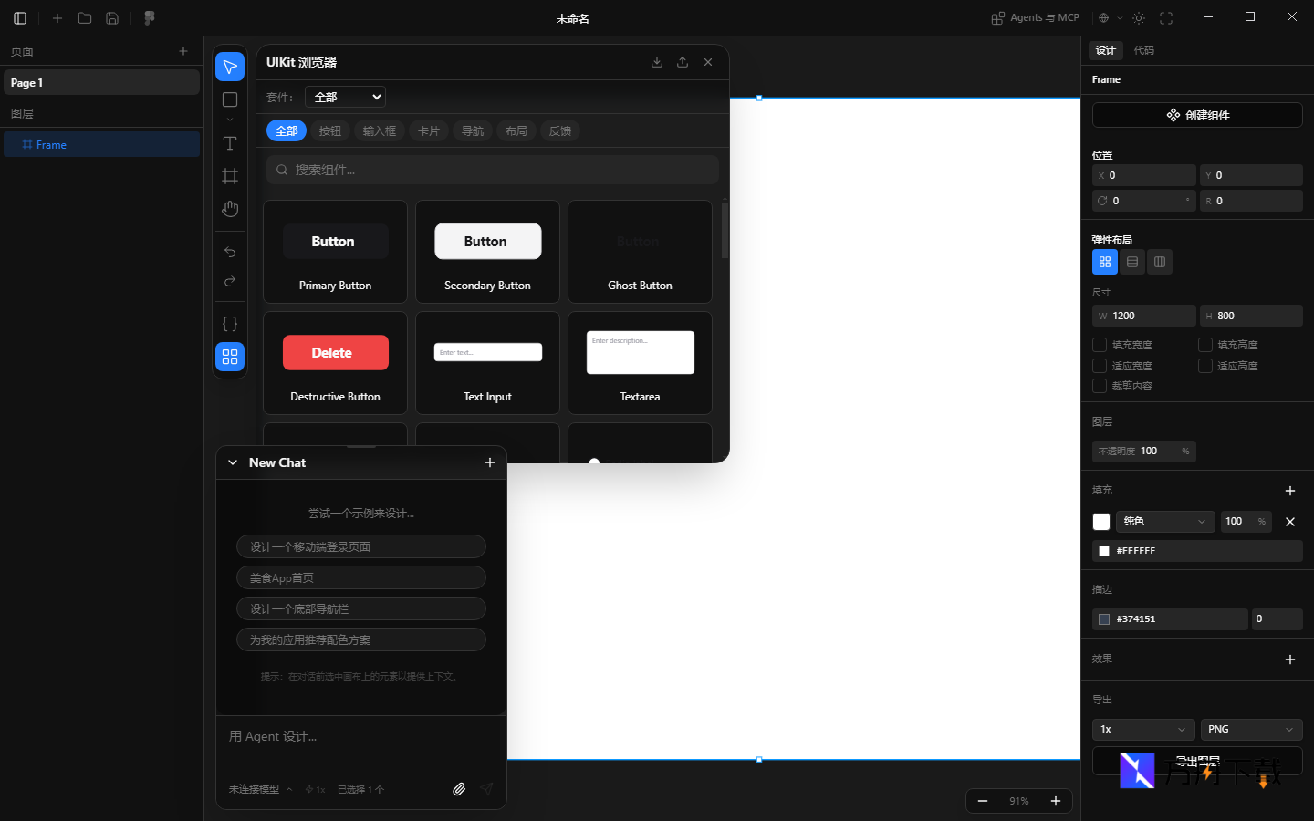
Task: Select the Frame tool
Action: (229, 176)
